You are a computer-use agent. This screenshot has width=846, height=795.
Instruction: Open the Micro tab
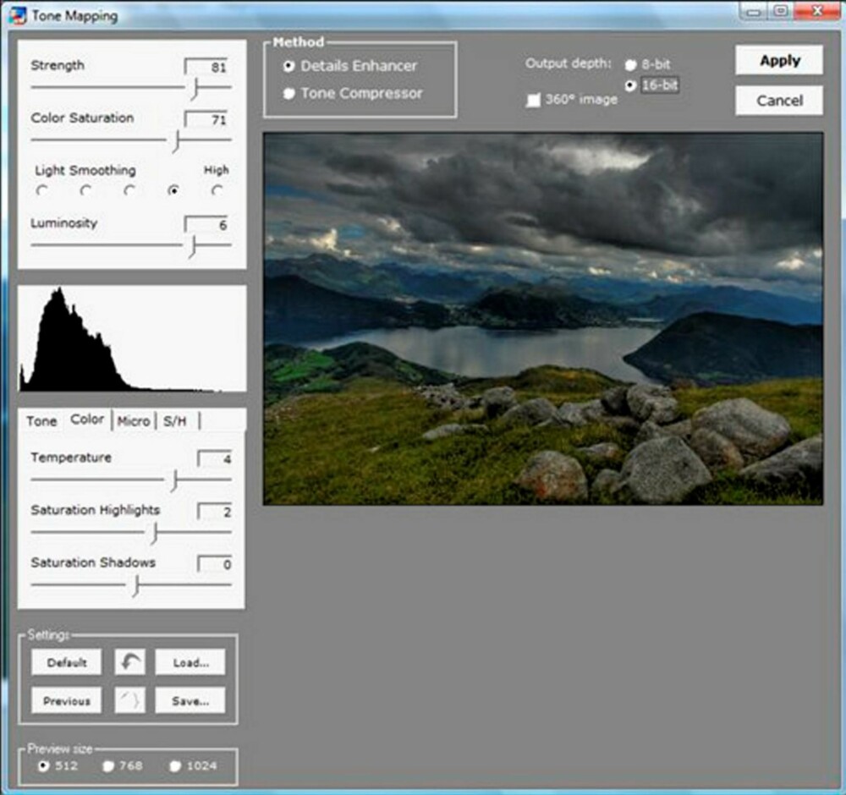pos(134,421)
